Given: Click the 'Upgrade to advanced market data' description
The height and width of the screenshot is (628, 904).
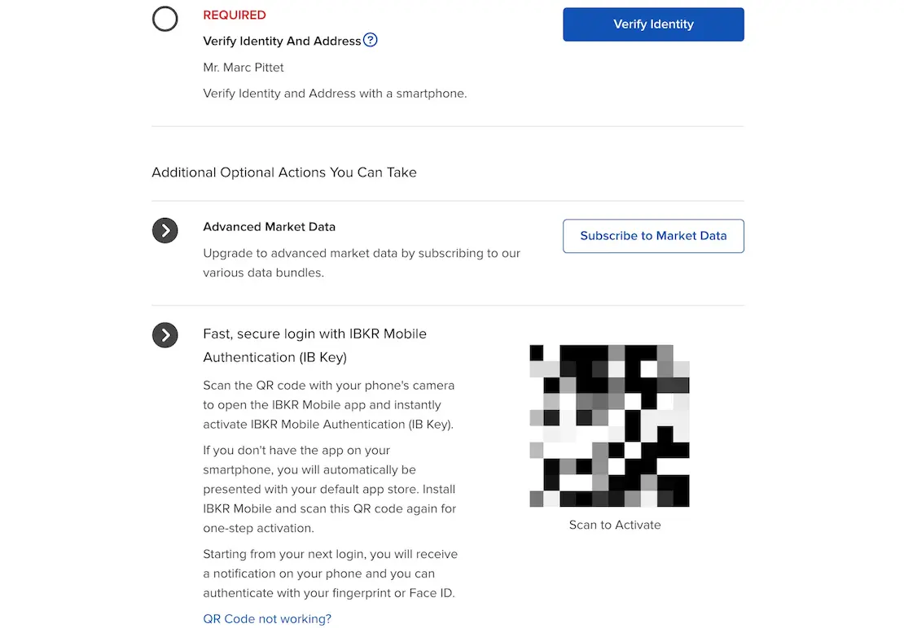Looking at the screenshot, I should (362, 263).
